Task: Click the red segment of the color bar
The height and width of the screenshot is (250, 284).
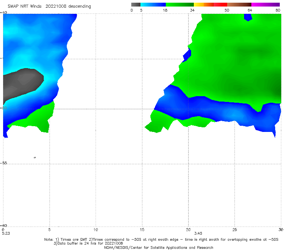Action: point(220,5)
